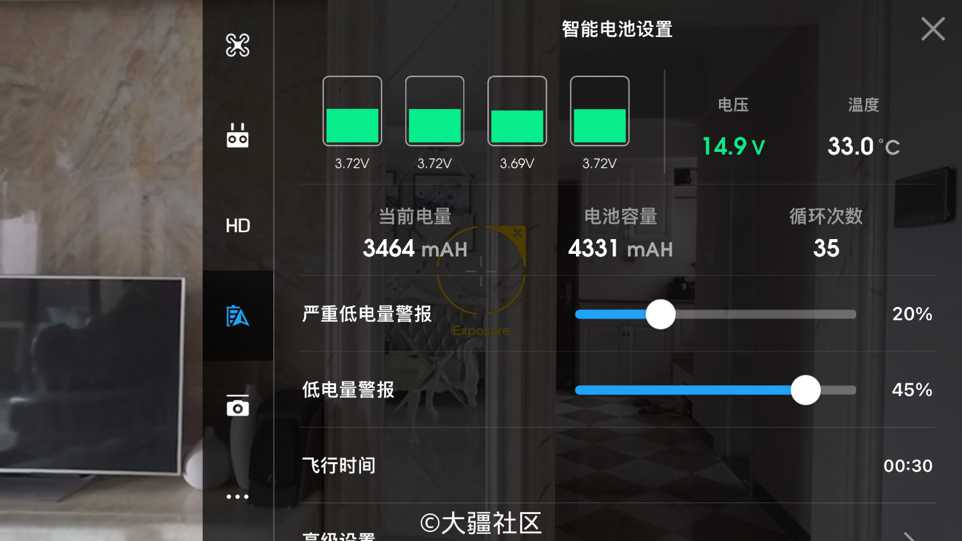Tap the 循环次数 value 35
This screenshot has height=541, width=962.
pyautogui.click(x=826, y=248)
